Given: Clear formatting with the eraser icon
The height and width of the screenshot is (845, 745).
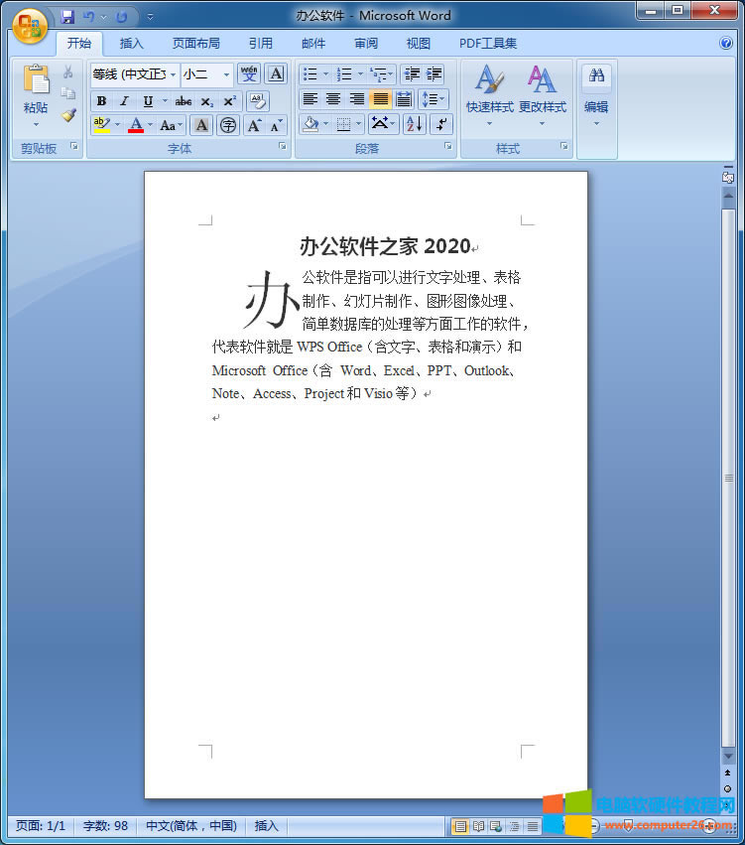Looking at the screenshot, I should click(258, 100).
